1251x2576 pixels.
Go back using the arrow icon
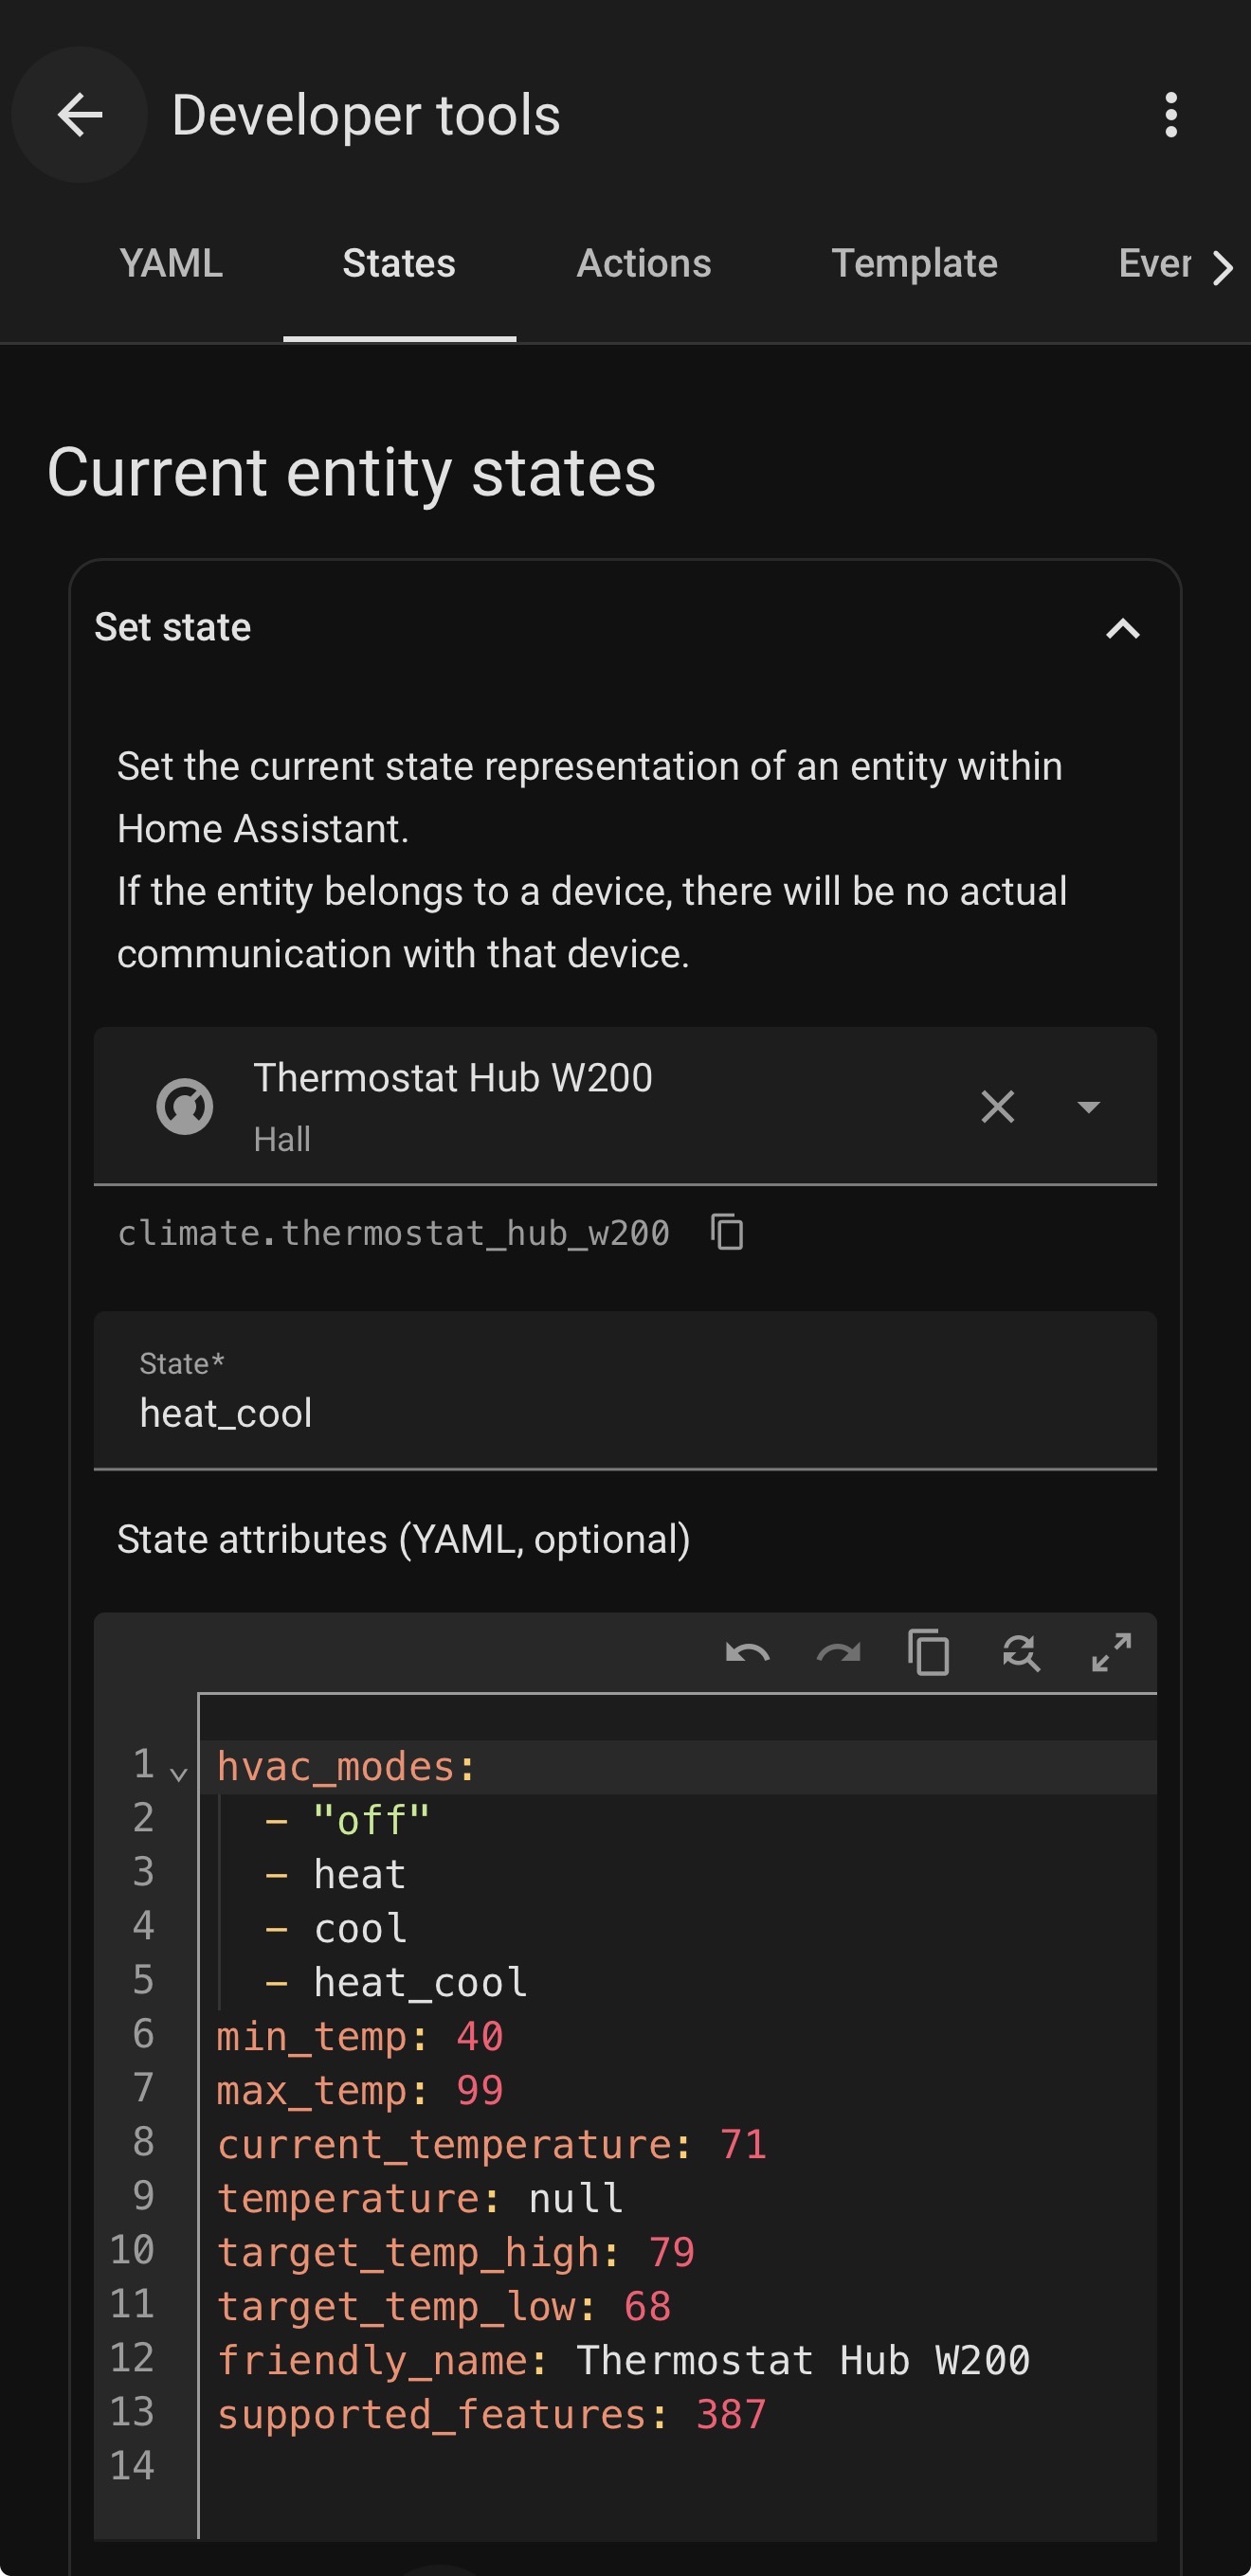[80, 115]
